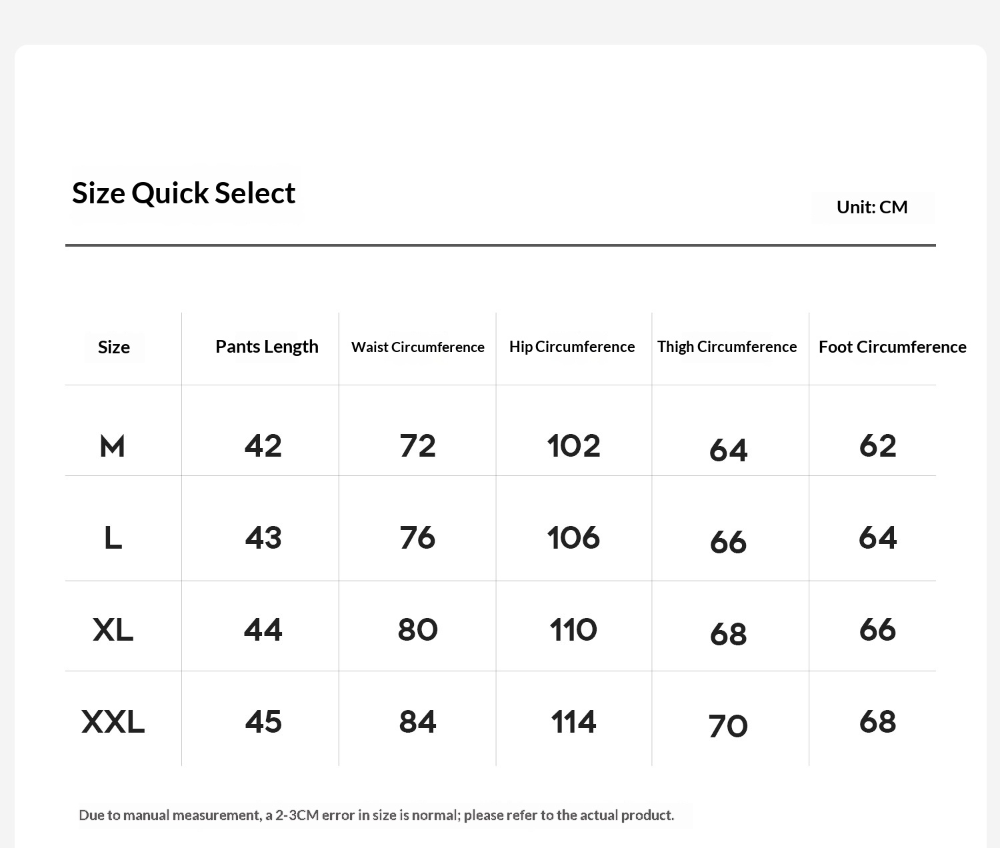1000x848 pixels.
Task: Click waist value 76 for size L
Action: [x=417, y=537]
